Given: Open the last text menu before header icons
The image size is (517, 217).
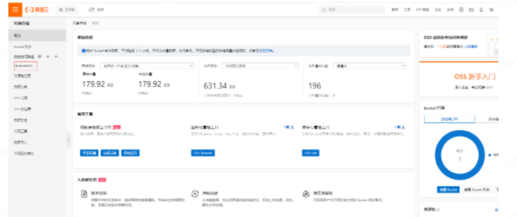Looking at the screenshot, I should point(450,10).
